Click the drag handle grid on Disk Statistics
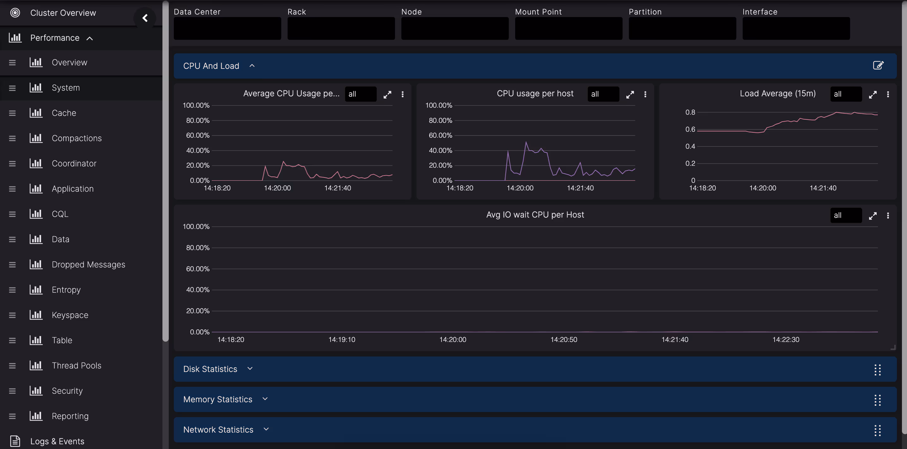This screenshot has height=449, width=907. (877, 370)
